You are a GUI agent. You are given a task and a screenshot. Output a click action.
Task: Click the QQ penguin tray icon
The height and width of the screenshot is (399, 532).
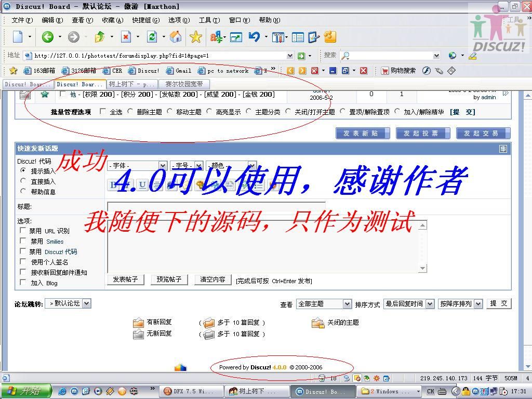click(x=466, y=391)
